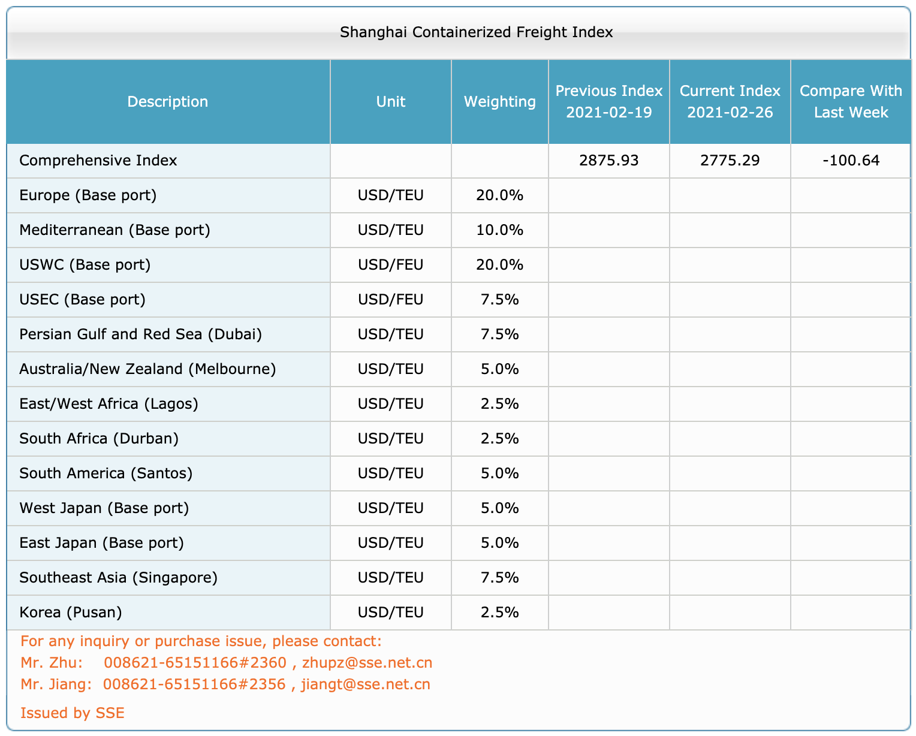Click the 20.0% weighting for Europe
Image resolution: width=916 pixels, height=736 pixels.
500,195
